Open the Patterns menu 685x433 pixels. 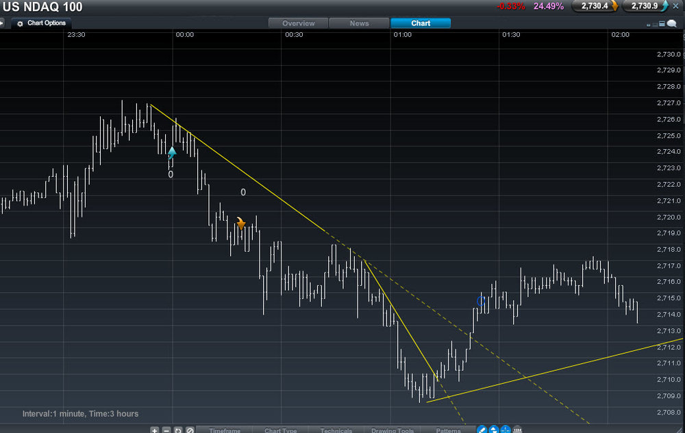(448, 430)
